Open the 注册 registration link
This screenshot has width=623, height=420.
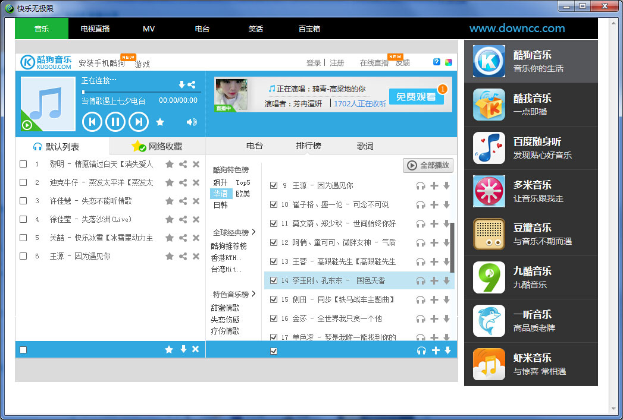(x=337, y=62)
